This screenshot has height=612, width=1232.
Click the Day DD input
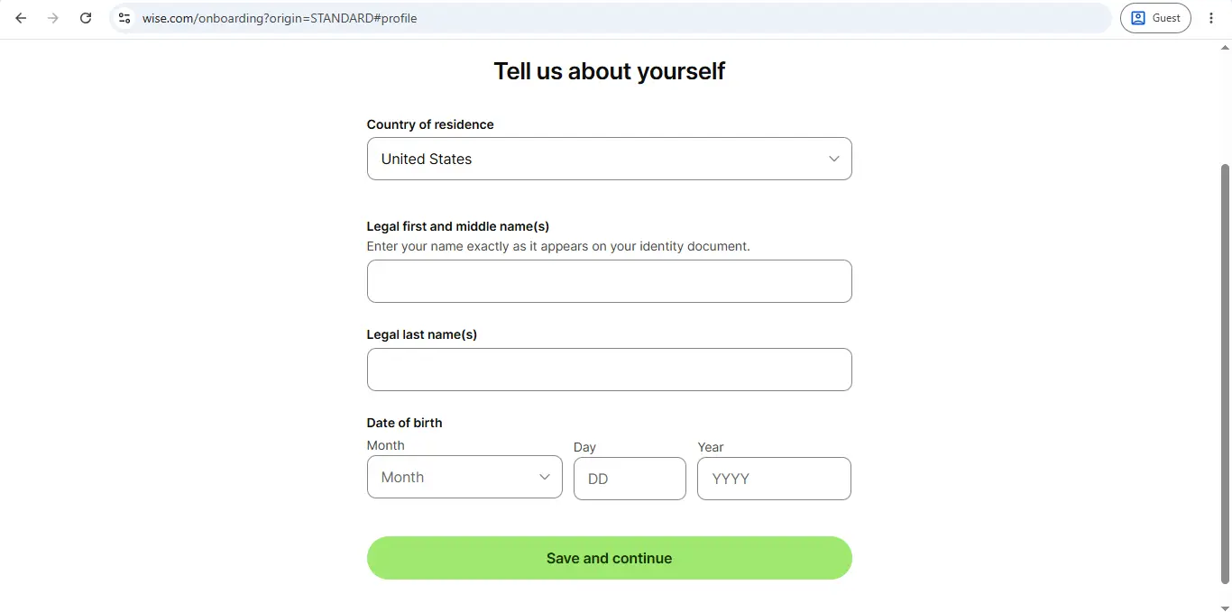630,479
